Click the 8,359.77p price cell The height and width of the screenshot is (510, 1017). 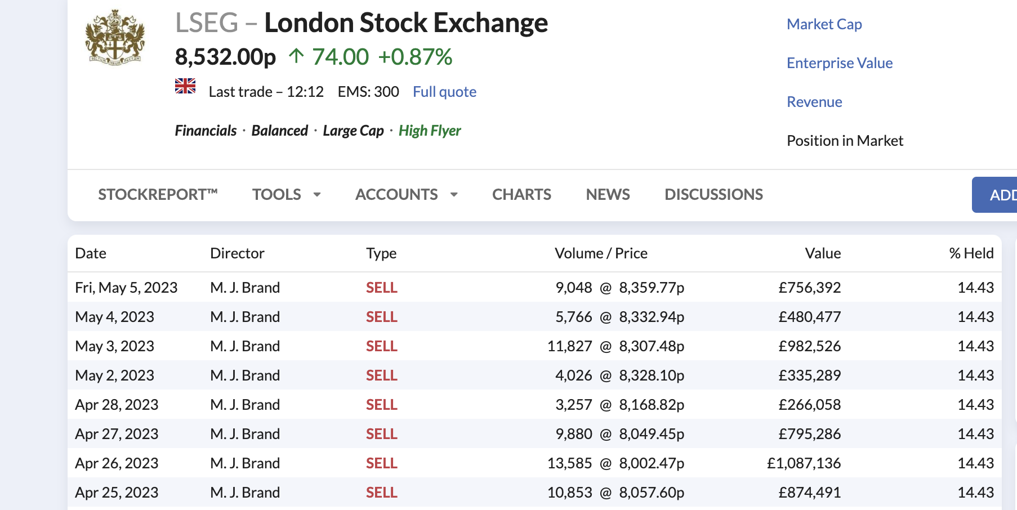[652, 288]
